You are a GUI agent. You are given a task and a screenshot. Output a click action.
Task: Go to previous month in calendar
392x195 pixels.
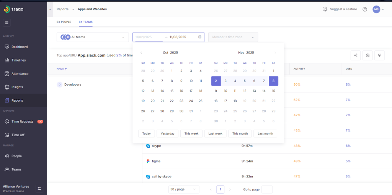[x=141, y=53]
